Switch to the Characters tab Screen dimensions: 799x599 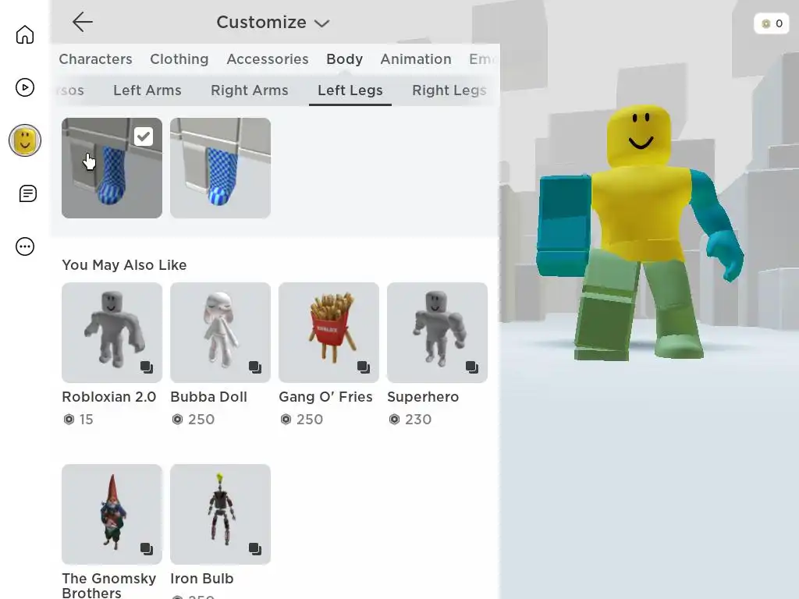tap(95, 59)
